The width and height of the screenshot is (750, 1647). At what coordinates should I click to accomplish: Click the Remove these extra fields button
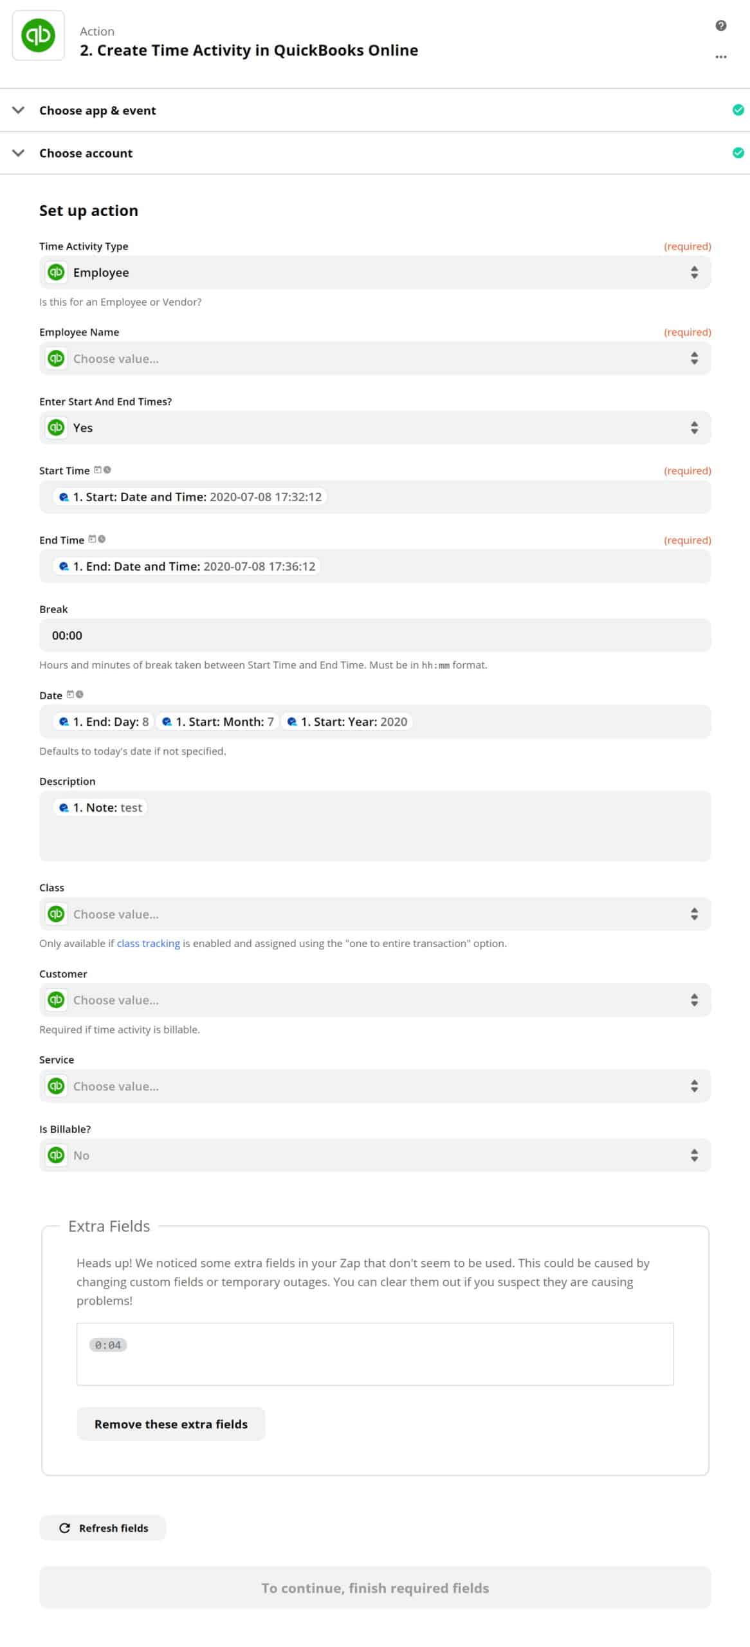click(x=171, y=1424)
